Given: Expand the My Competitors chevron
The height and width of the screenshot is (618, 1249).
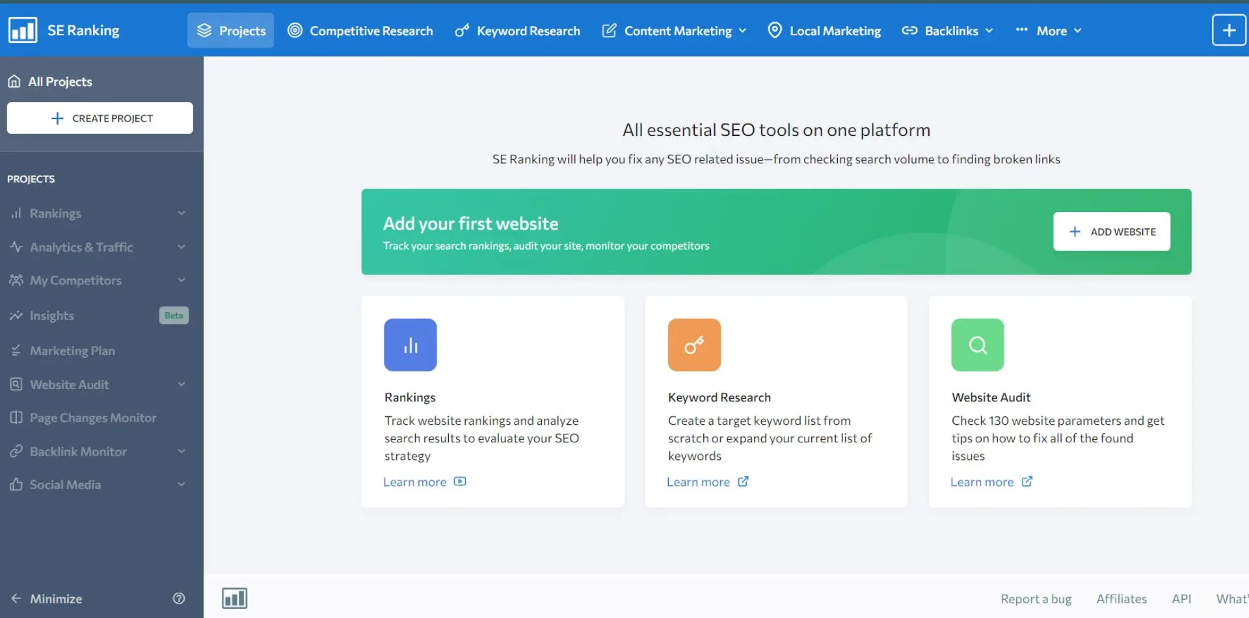Looking at the screenshot, I should tap(181, 280).
